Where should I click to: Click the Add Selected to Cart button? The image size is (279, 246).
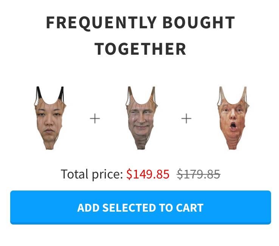(x=141, y=207)
